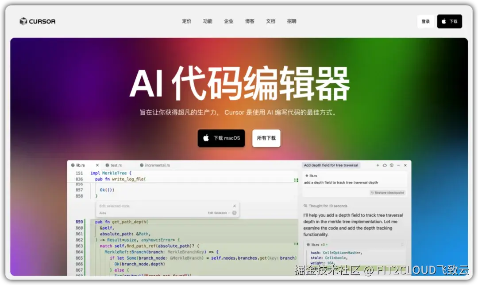Click the 下载 macOS button
The width and height of the screenshot is (478, 285).
(221, 138)
